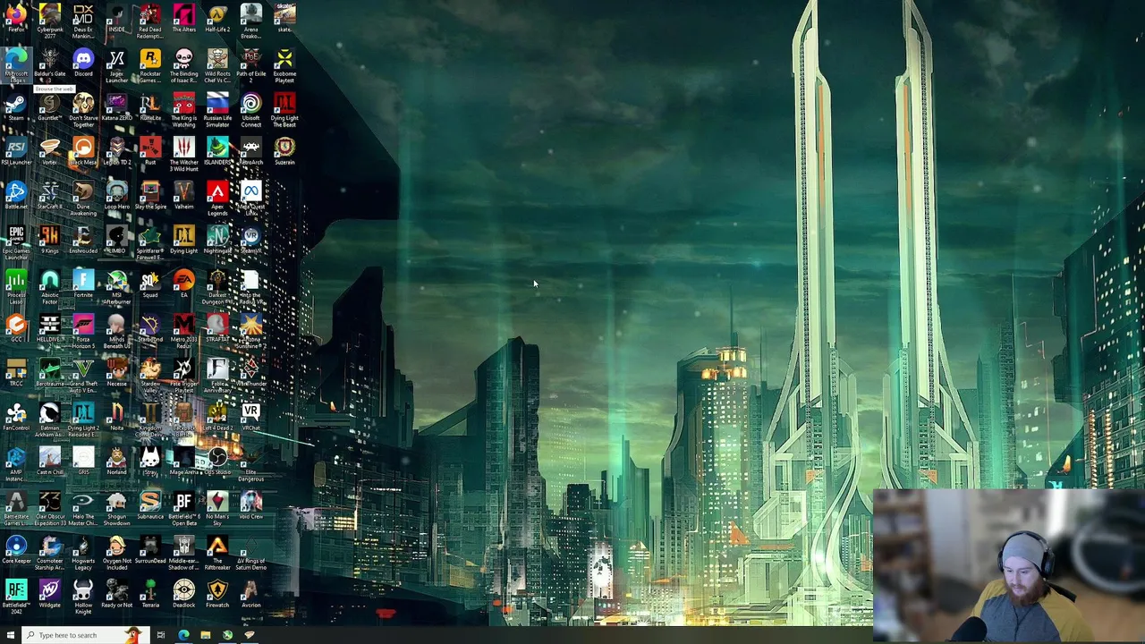1145x644 pixels.
Task: Select Don't Starve Together icon
Action: click(x=83, y=110)
